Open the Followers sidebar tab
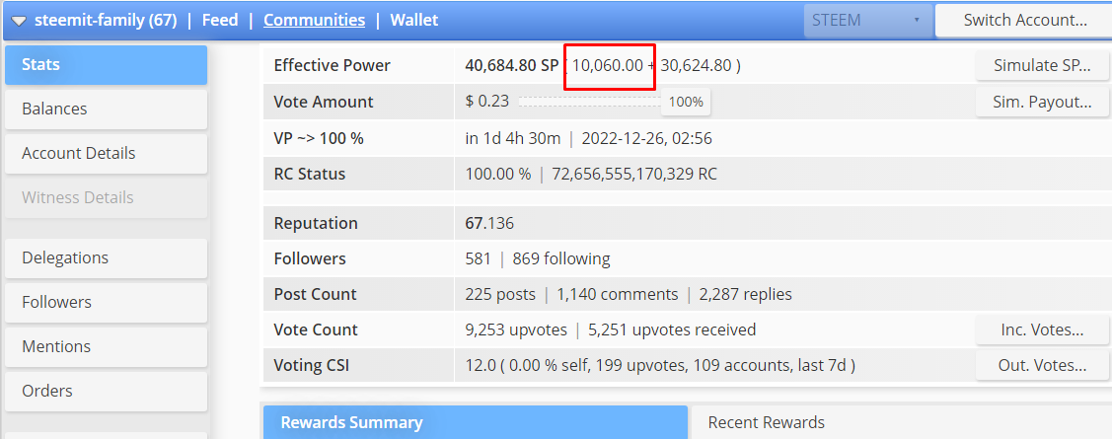The height and width of the screenshot is (439, 1112). pos(106,302)
